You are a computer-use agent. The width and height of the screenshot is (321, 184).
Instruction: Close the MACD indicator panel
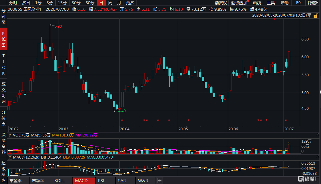click(318, 157)
